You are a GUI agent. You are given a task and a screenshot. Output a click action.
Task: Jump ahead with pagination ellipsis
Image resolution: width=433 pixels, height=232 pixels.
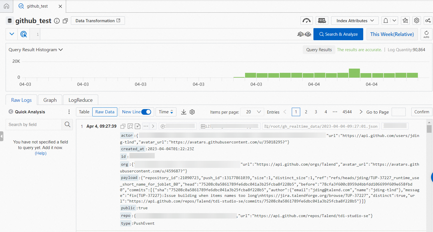pyautogui.click(x=335, y=112)
